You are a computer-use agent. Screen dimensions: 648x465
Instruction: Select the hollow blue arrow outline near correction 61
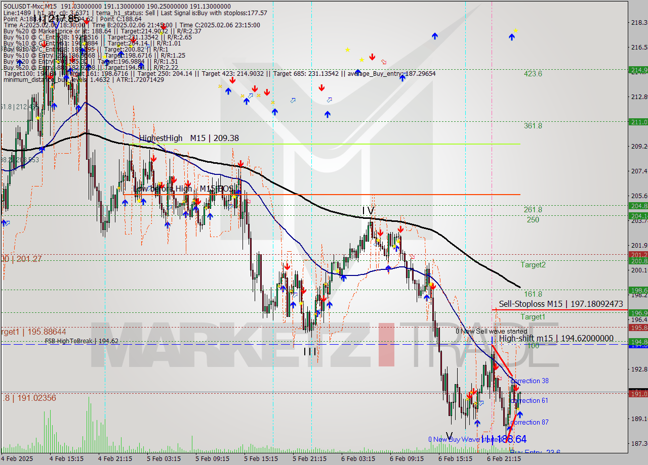480,403
